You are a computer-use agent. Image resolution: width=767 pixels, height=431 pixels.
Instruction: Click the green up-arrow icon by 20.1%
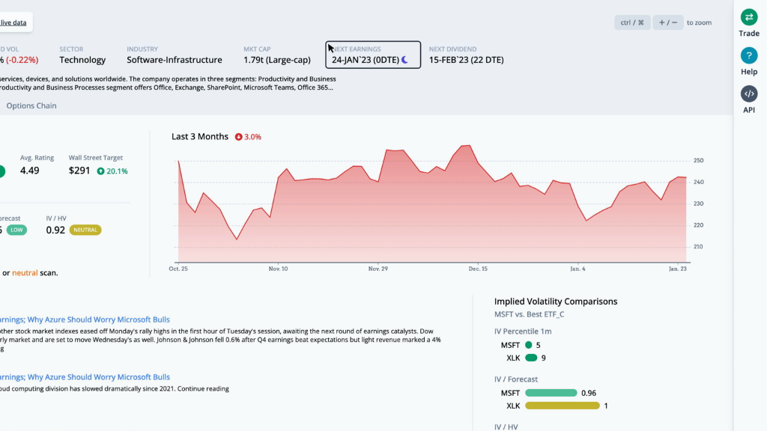tap(101, 171)
